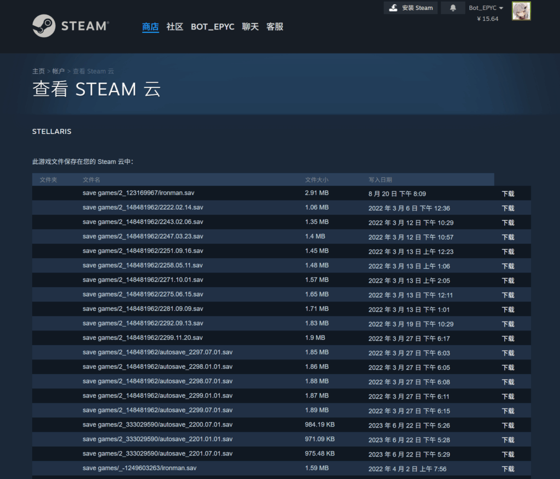
Task: Download 2_123169967/ironman.sav file
Action: click(x=508, y=194)
